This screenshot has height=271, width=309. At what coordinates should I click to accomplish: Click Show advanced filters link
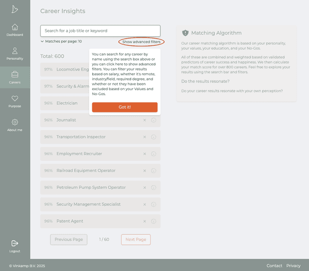coord(141,42)
